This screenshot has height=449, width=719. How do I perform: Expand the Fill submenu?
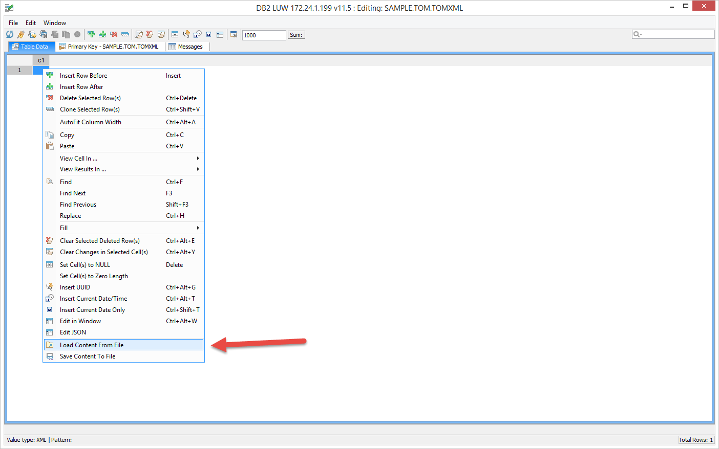tap(124, 228)
